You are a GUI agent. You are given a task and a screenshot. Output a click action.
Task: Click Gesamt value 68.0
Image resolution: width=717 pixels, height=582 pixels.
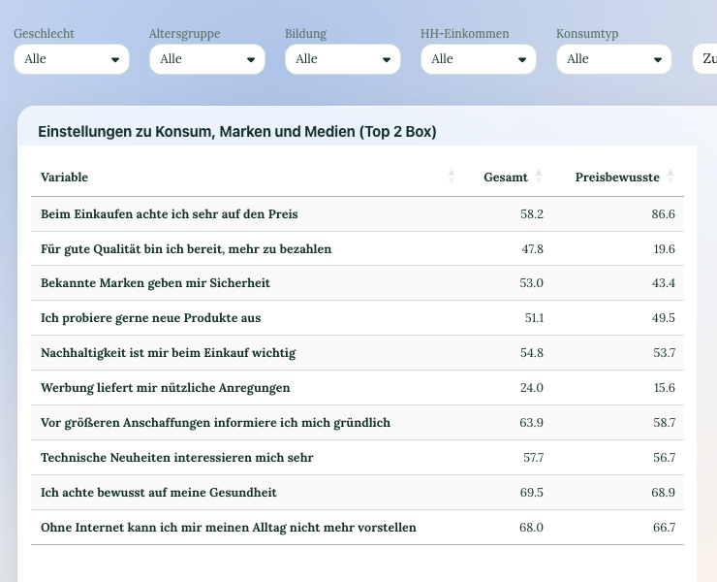click(x=531, y=528)
